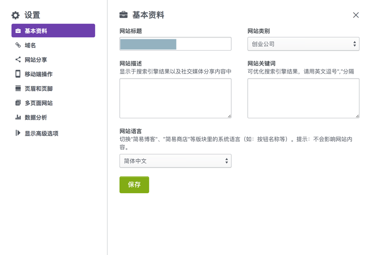Image resolution: width=371 pixels, height=255 pixels.
Task: Click the 网站描述 textarea resize handle
Action: tap(229, 116)
